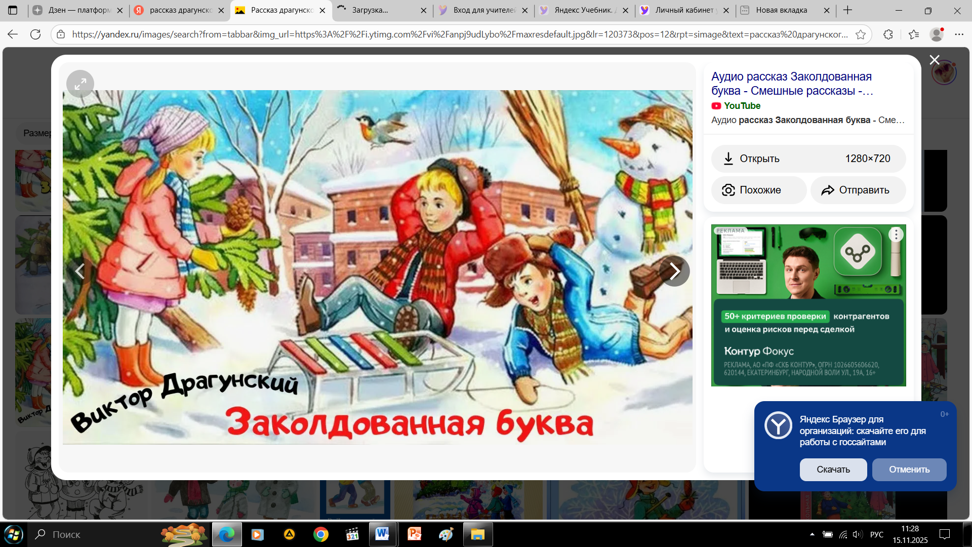Open the Аудио рассказ Заколдованная буква link
972x547 pixels.
point(791,84)
